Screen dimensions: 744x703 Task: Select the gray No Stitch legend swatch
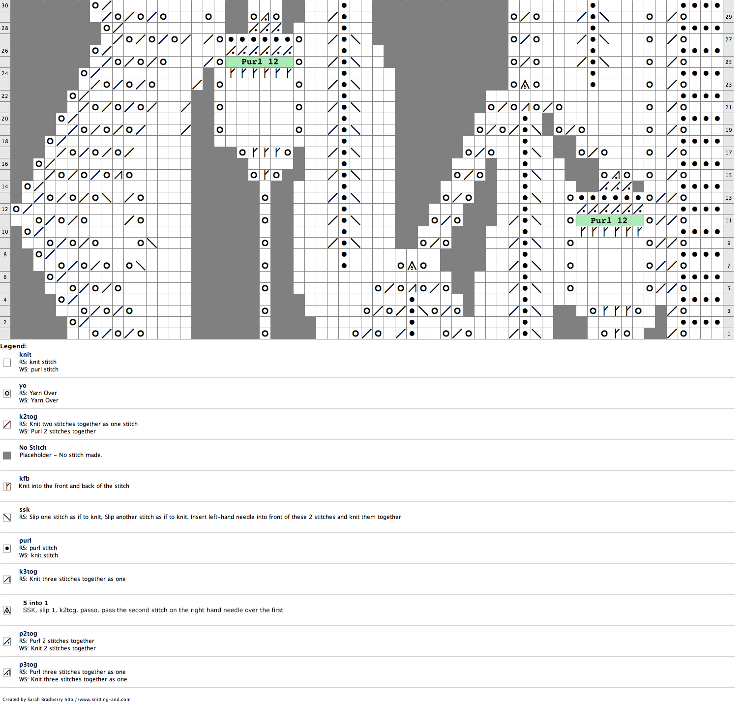tap(7, 456)
